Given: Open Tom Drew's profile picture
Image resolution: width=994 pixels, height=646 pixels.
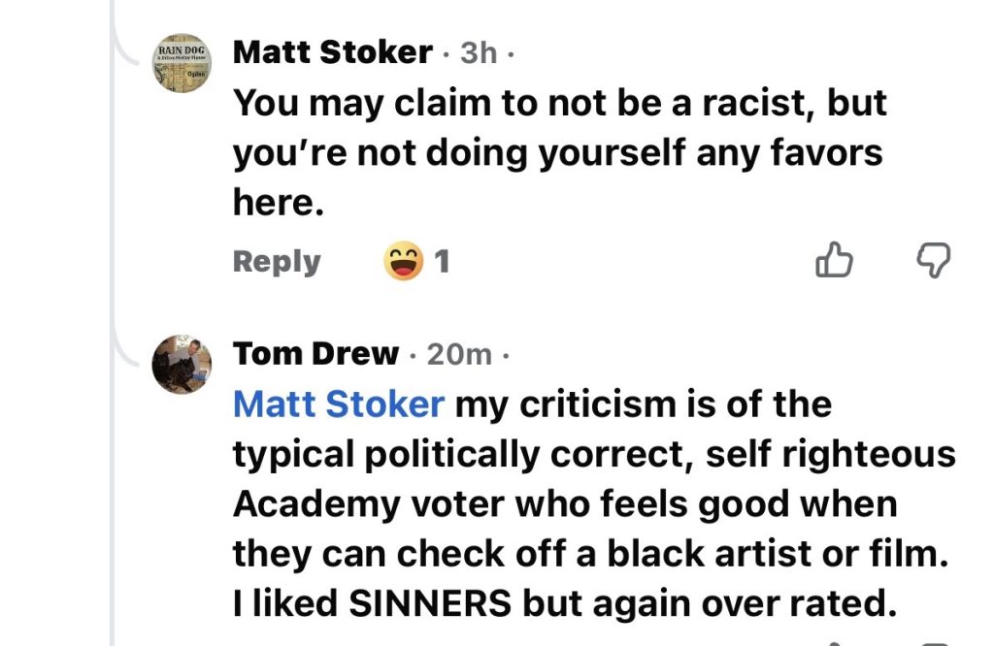Looking at the screenshot, I should pos(182,364).
